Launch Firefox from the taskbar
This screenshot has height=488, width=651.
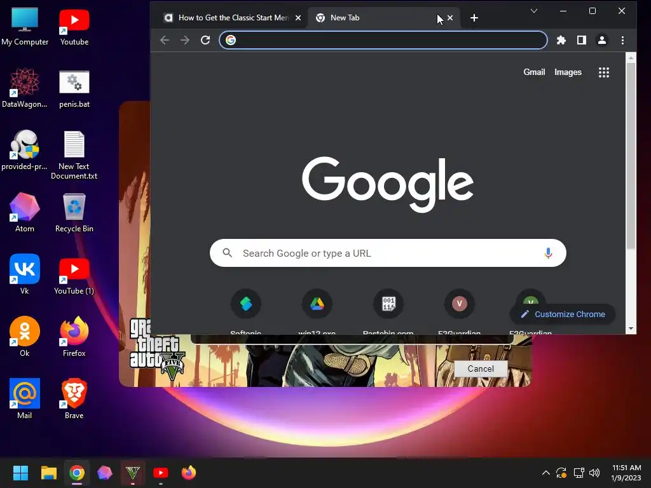point(188,473)
